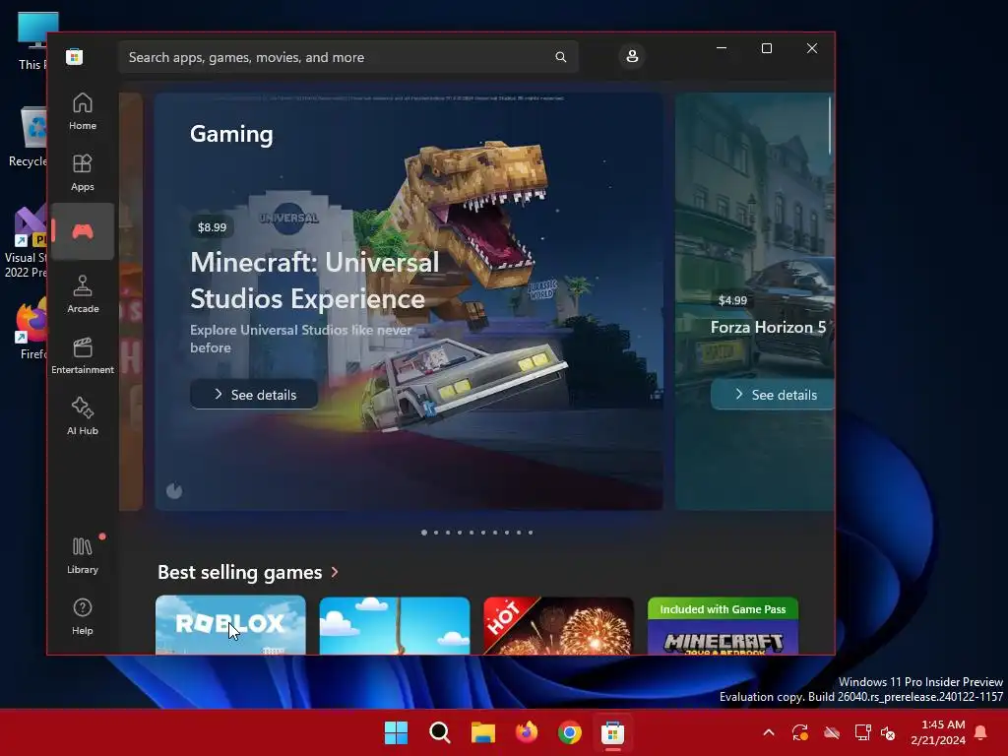
Task: Expand Best selling games chevron
Action: coord(335,572)
